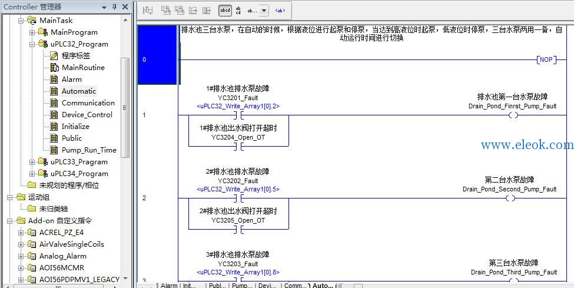This screenshot has width=574, height=288.
Task: Select the 未规划的程序/相位 folder
Action: (x=69, y=186)
